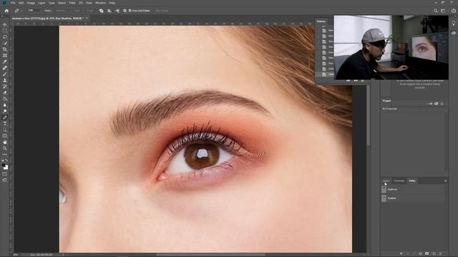The image size is (458, 257).
Task: Open the Paths panel flyout menu
Action: point(445,181)
